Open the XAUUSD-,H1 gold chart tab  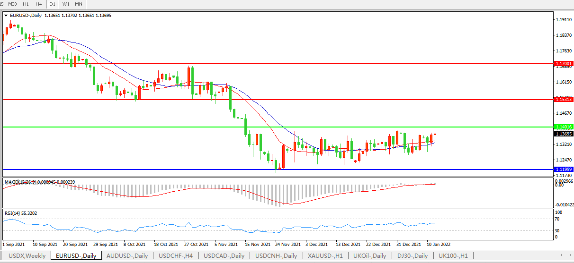pyautogui.click(x=325, y=256)
